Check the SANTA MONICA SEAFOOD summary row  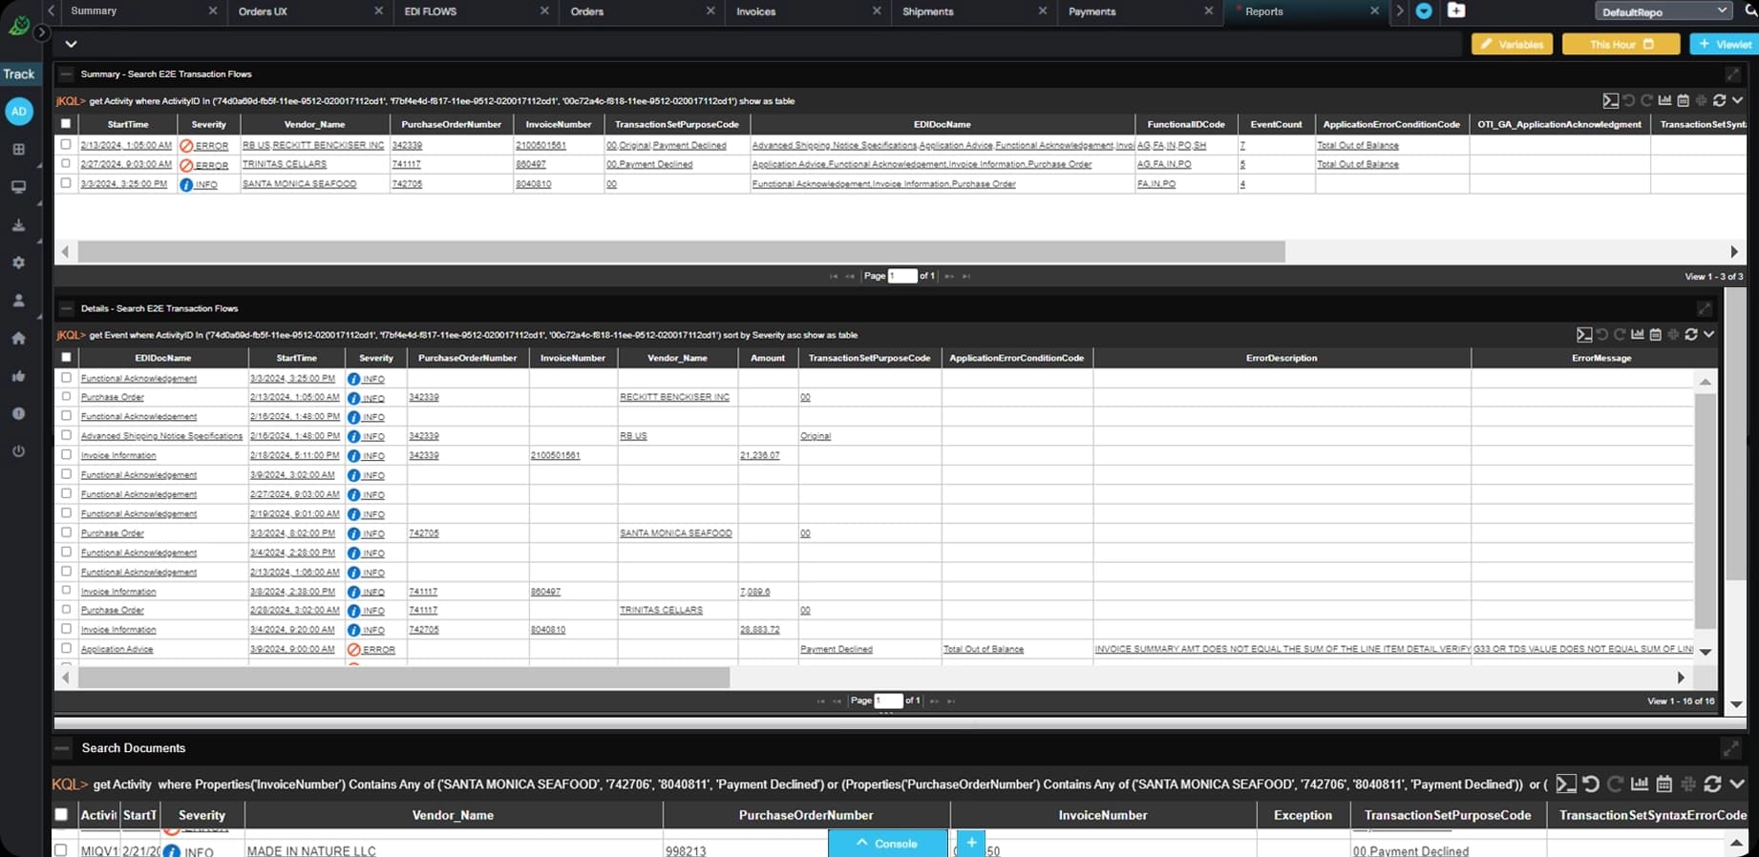click(66, 183)
